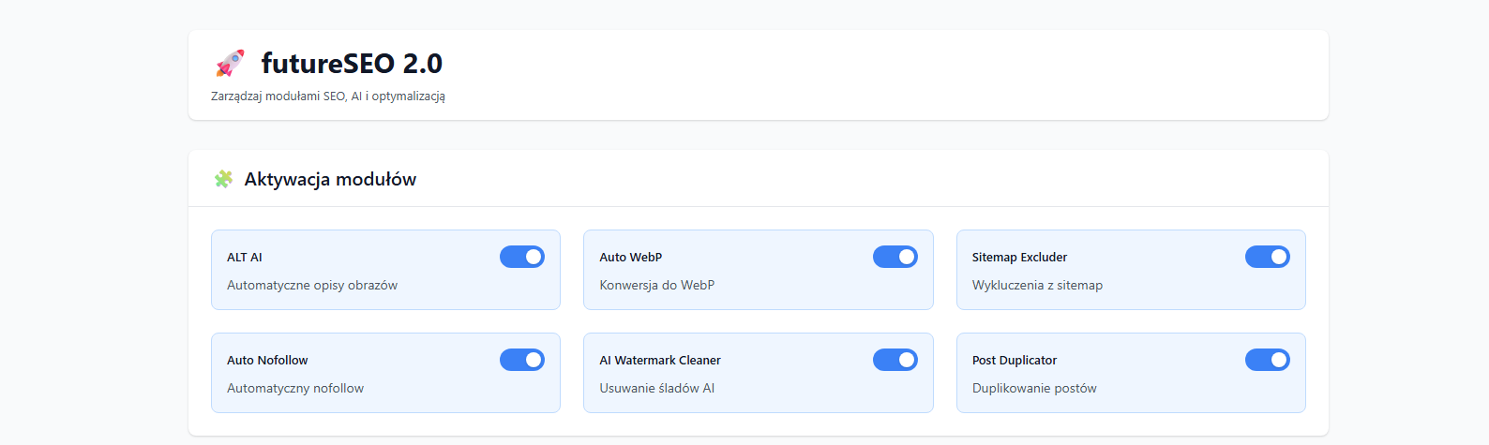Disable AI Watermark Cleaner switch
The width and height of the screenshot is (1489, 445).
tap(895, 360)
